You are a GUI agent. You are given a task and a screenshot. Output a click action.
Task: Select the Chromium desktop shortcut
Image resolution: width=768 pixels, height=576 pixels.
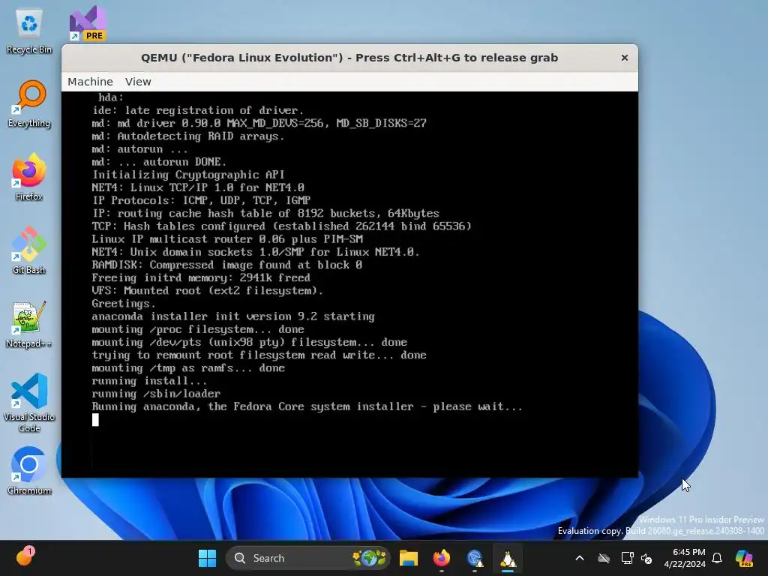click(29, 471)
